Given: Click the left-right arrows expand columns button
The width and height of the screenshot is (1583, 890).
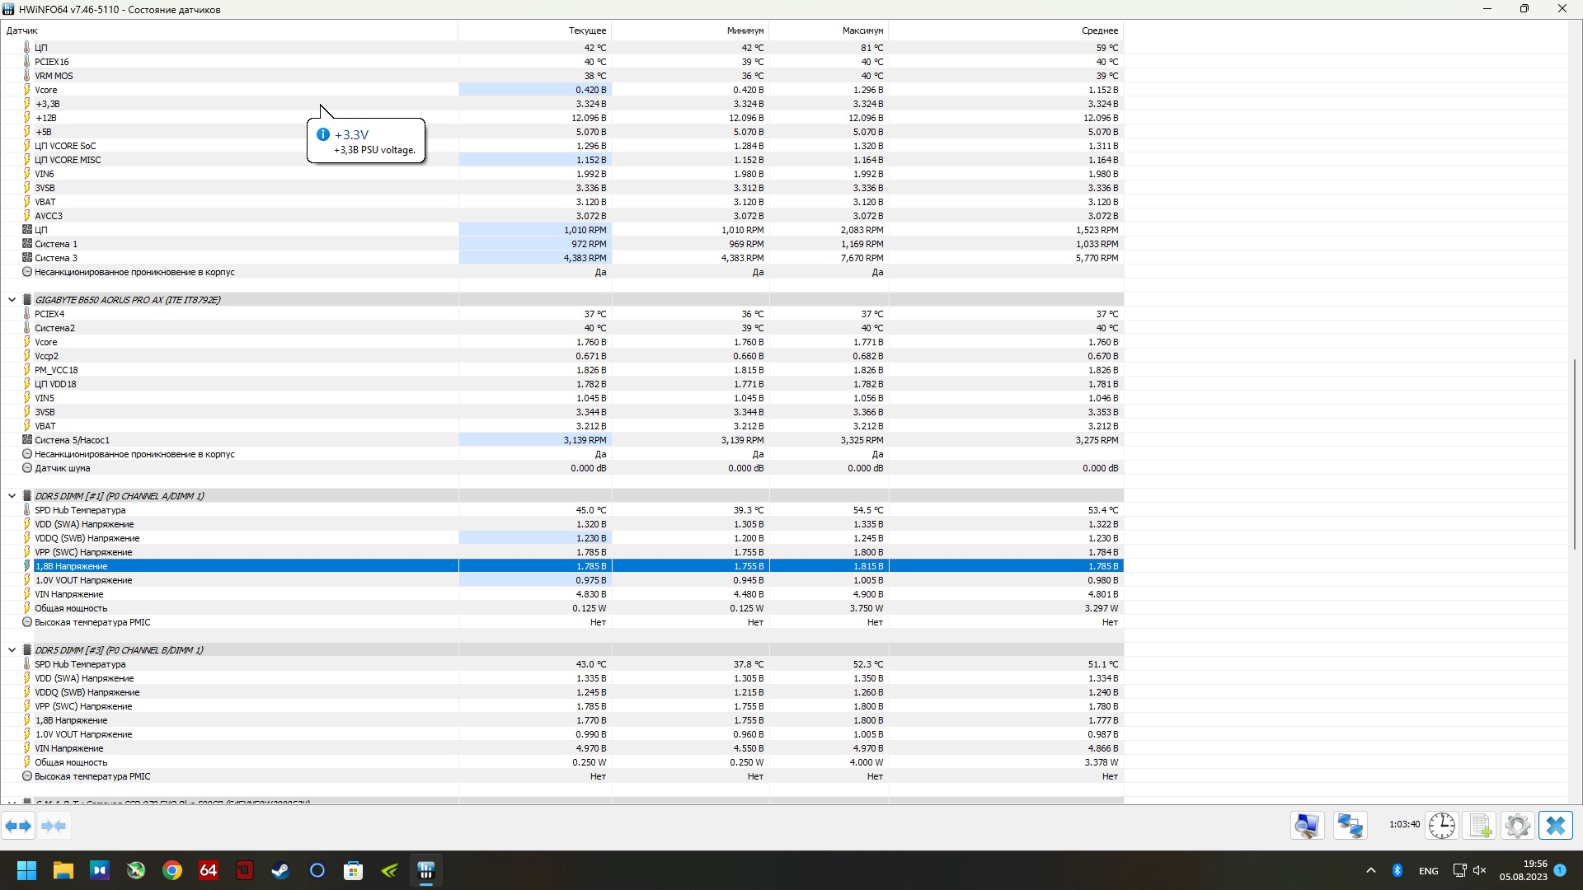Looking at the screenshot, I should point(18,826).
